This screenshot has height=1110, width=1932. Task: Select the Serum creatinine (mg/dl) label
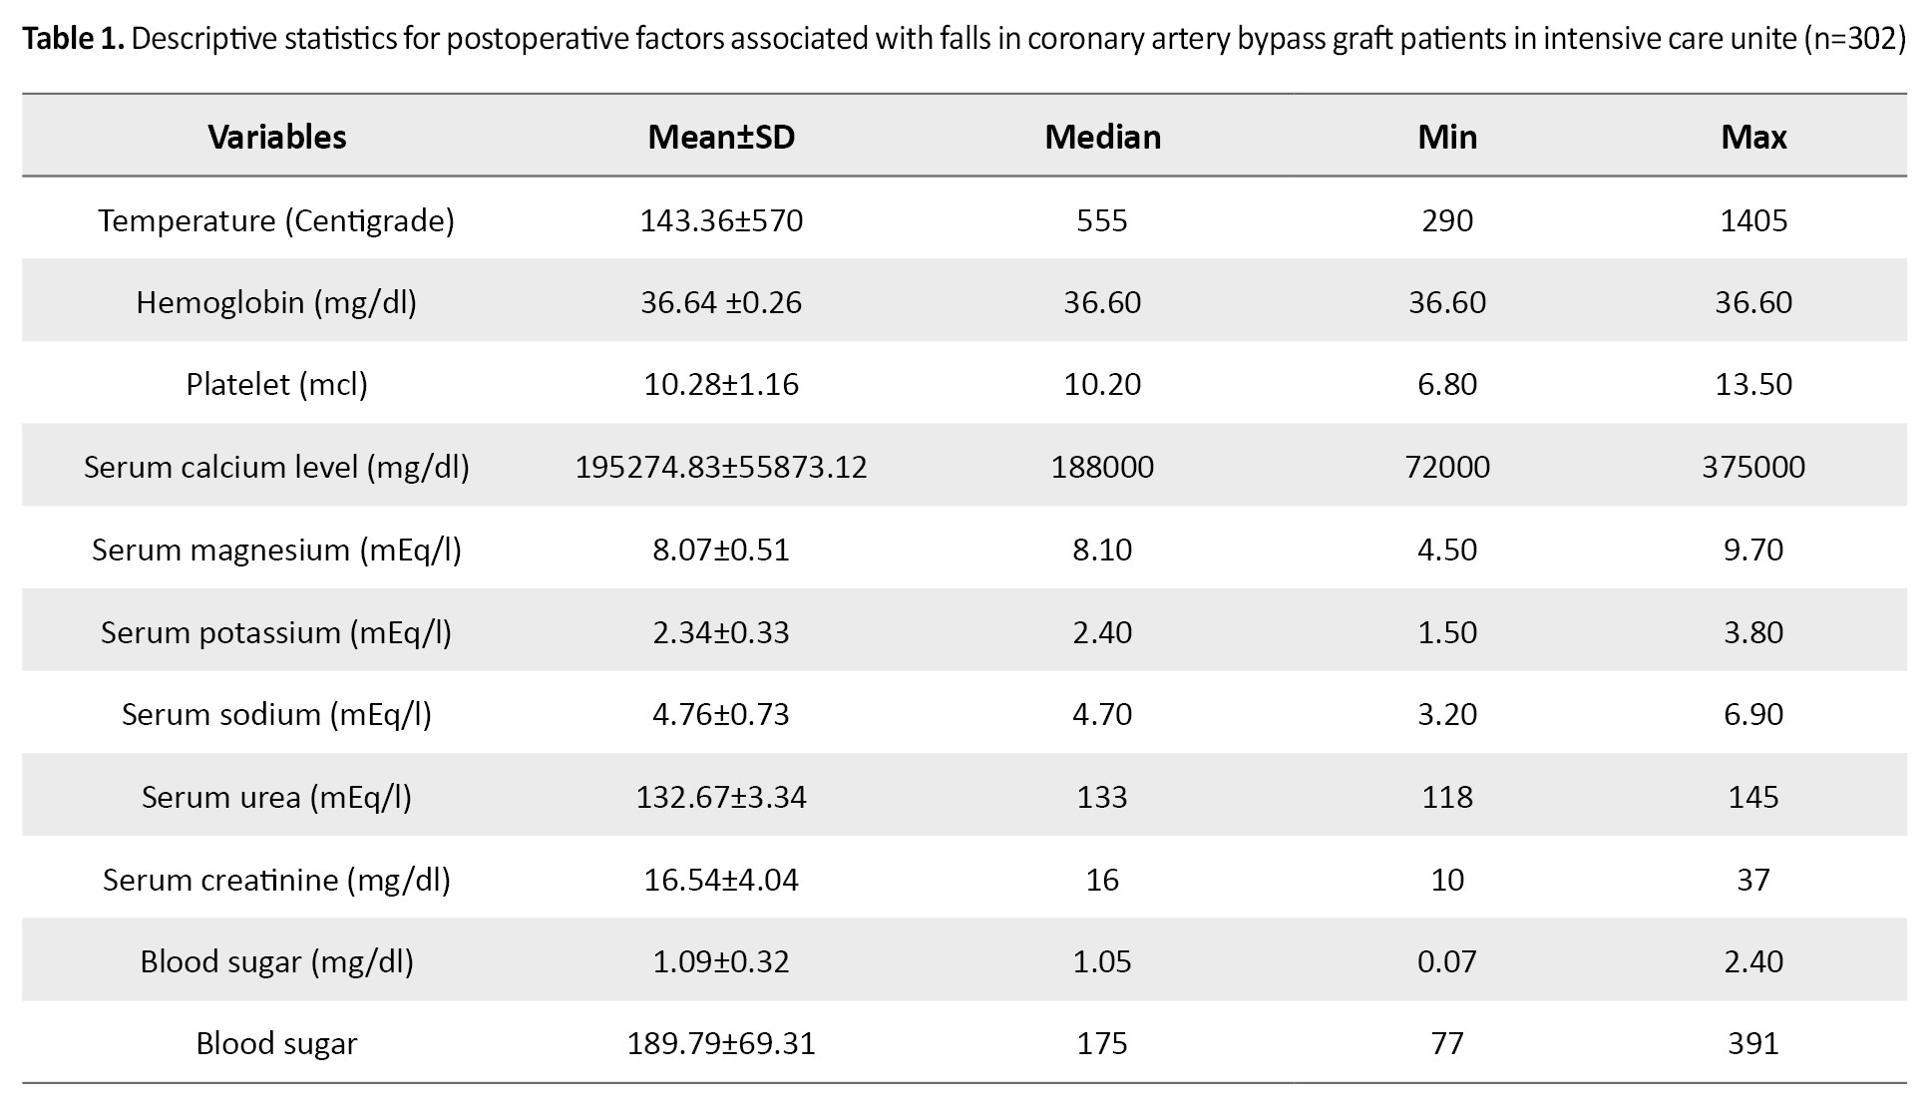(x=276, y=880)
